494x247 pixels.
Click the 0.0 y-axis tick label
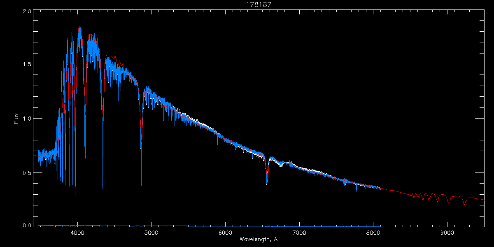click(27, 225)
